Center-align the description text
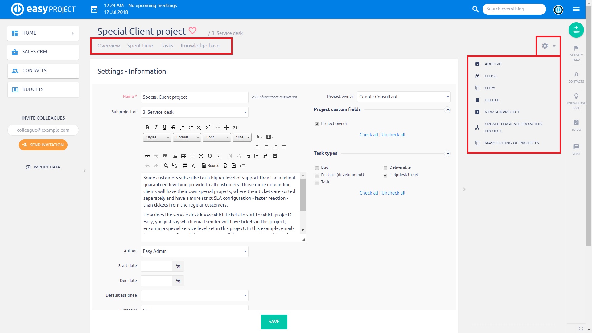Screen dimensions: 592x333 point(266,147)
